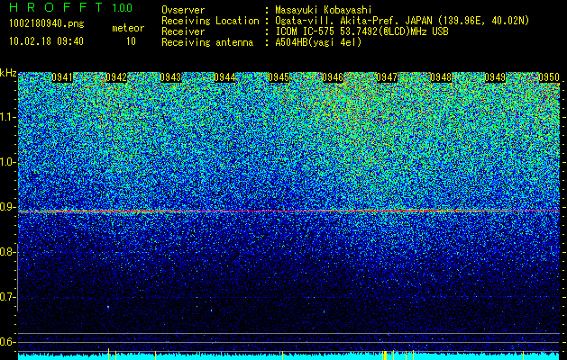Click the Ogata-vill. Akita-Pref. JAPAN location text
The image size is (567, 360).
[402, 21]
